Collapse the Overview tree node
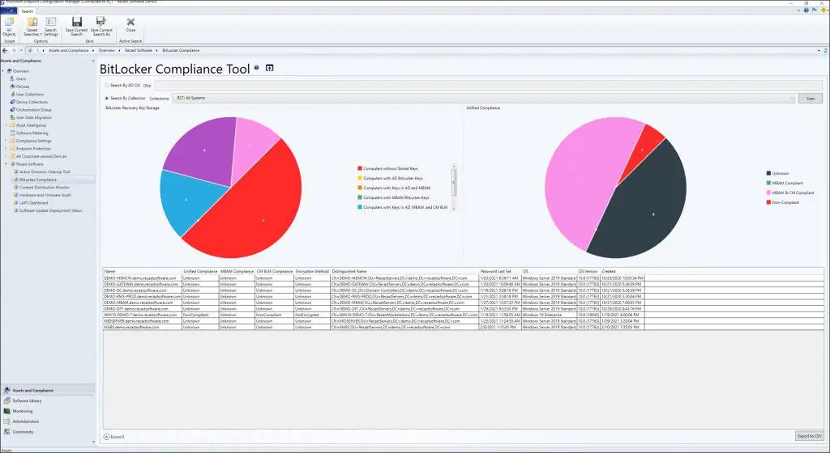830x453 pixels. (x=2, y=70)
